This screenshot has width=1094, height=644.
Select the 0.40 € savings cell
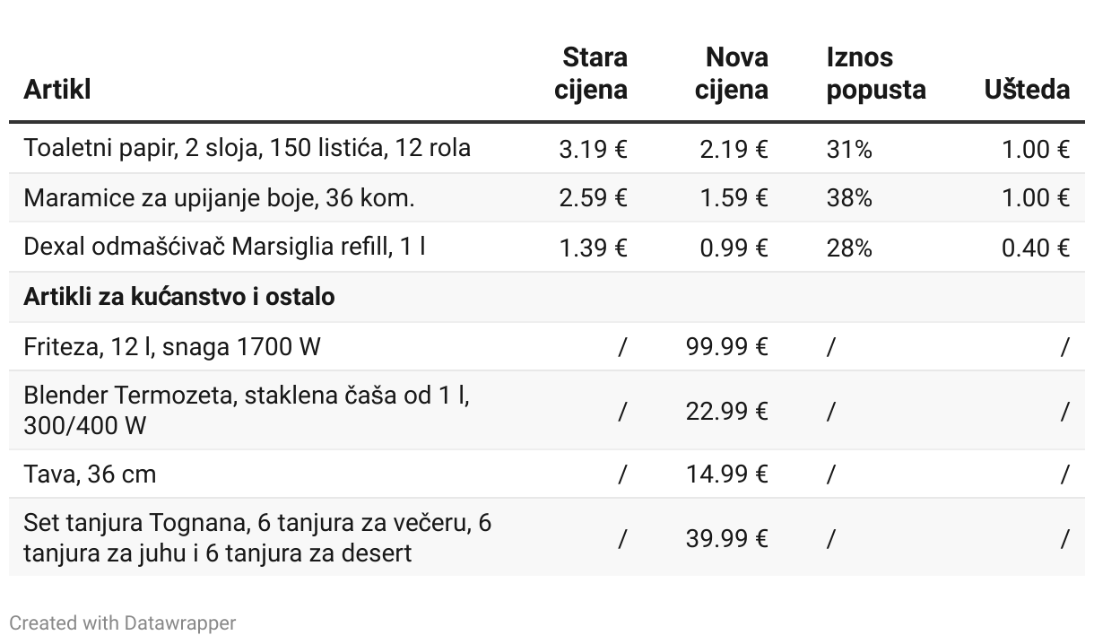(x=1036, y=247)
